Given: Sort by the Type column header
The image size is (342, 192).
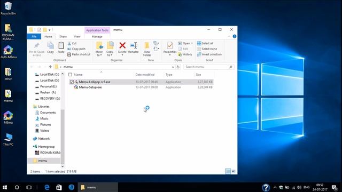Looking at the screenshot, I should coord(169,75).
